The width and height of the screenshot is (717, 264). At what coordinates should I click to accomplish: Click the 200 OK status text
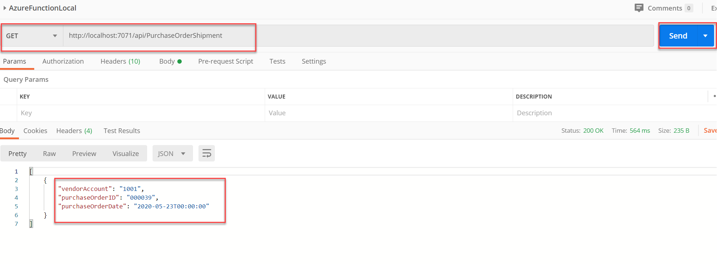593,131
